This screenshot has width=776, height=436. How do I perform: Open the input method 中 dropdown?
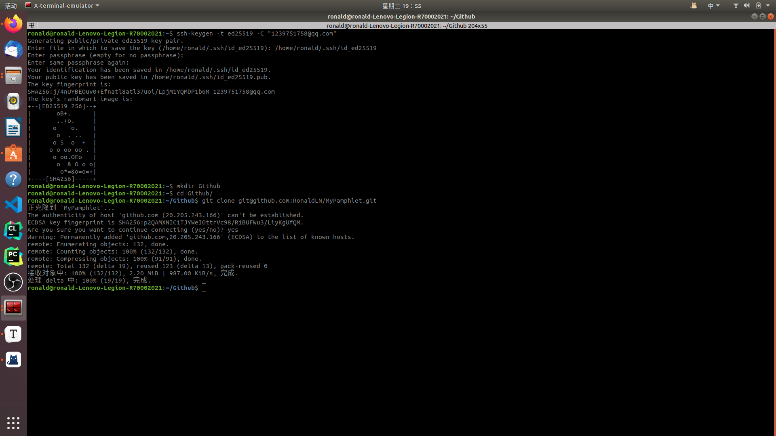[713, 6]
